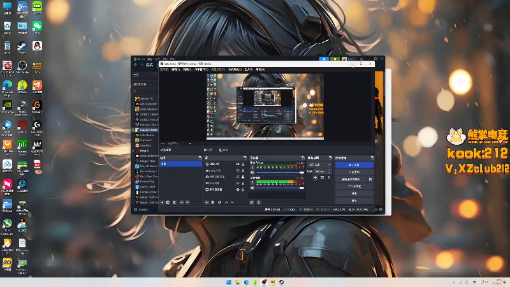510x287 pixels.
Task: Toggle visibility eye of the display capture source
Action: click(238, 189)
